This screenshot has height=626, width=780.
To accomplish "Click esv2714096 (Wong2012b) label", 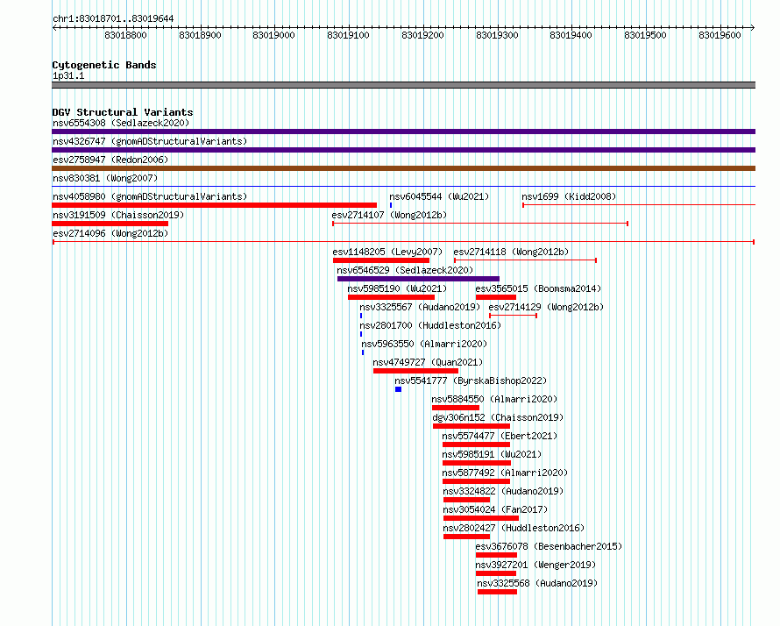I will click(110, 233).
